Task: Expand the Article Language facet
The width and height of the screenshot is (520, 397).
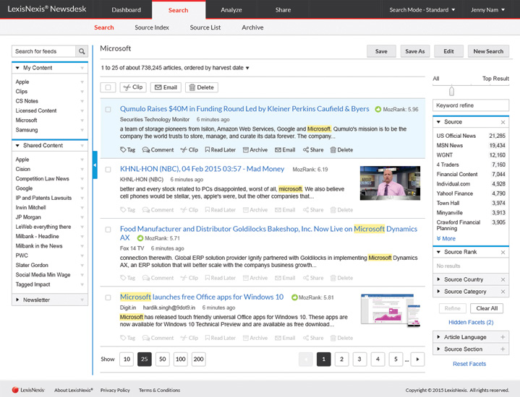Action: coord(503,337)
